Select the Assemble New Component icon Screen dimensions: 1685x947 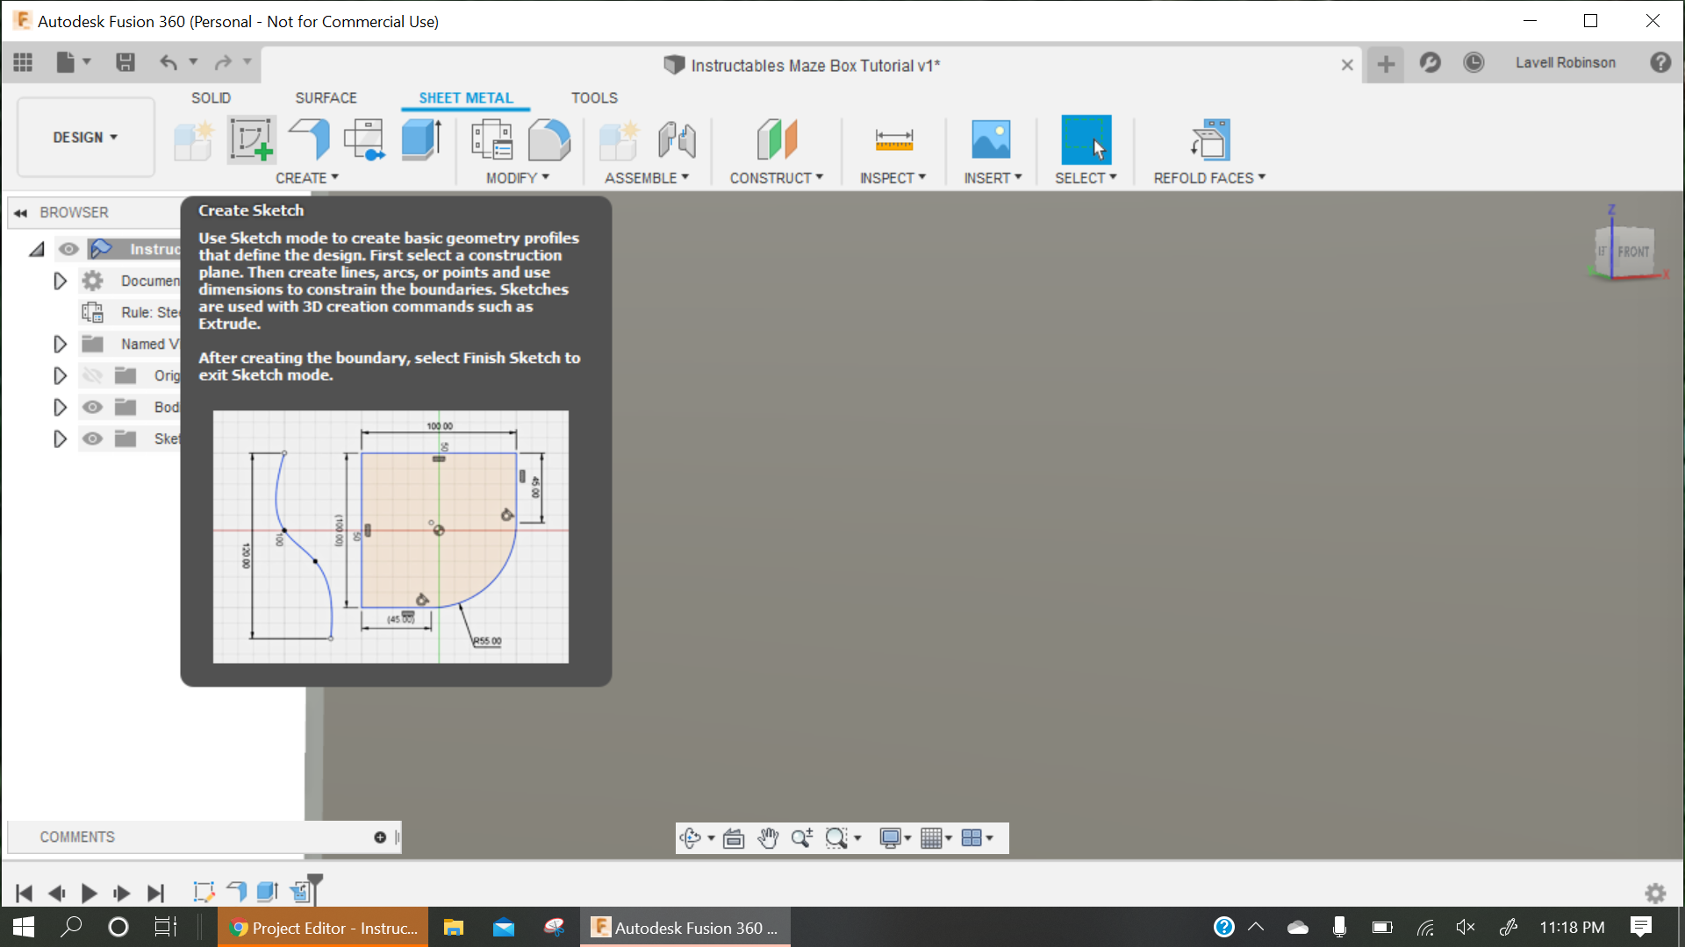pyautogui.click(x=620, y=140)
